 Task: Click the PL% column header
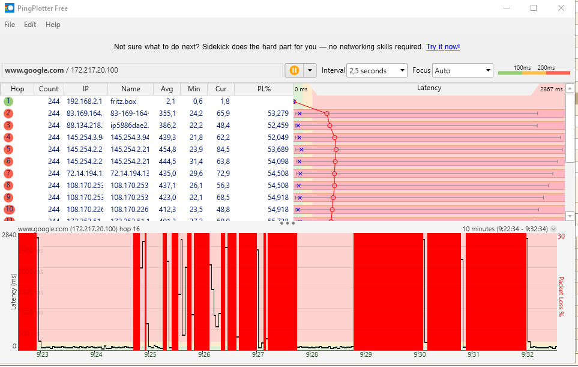click(264, 89)
